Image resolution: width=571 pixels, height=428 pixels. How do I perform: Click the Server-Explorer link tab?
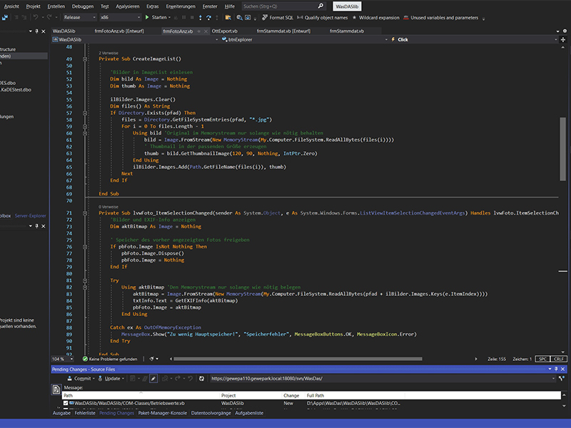click(x=31, y=216)
